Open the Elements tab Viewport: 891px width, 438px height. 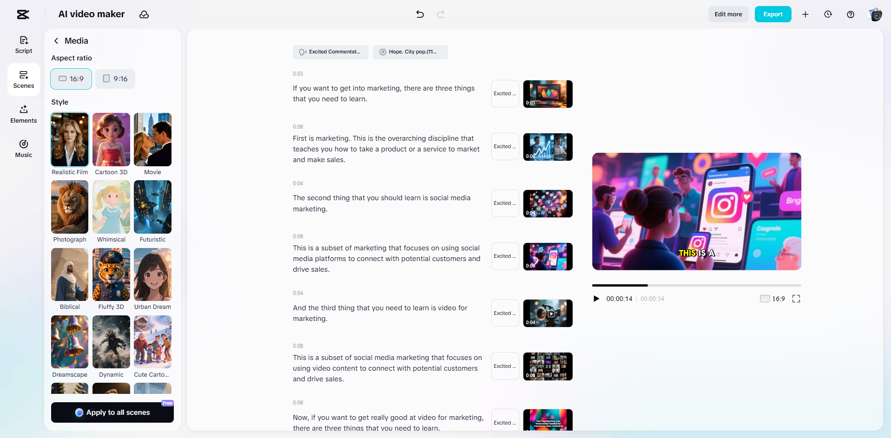tap(24, 115)
